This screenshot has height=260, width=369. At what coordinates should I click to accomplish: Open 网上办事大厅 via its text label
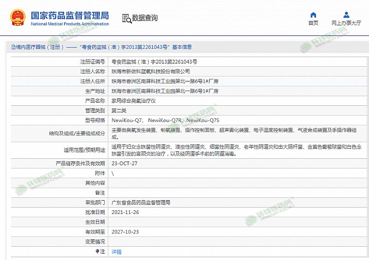tap(346, 23)
